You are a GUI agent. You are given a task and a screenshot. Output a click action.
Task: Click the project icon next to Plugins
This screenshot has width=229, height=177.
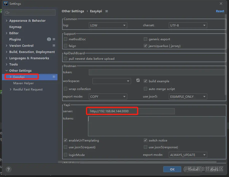point(54,39)
